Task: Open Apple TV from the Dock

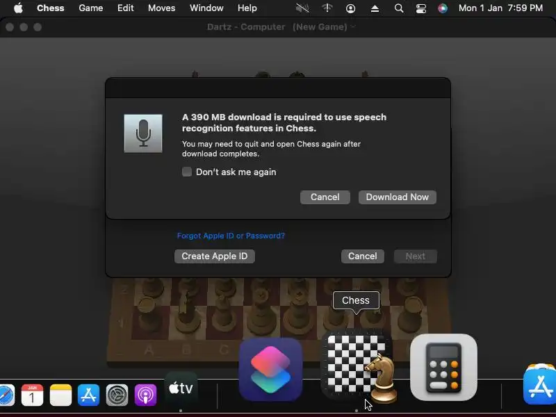Action: tap(181, 389)
